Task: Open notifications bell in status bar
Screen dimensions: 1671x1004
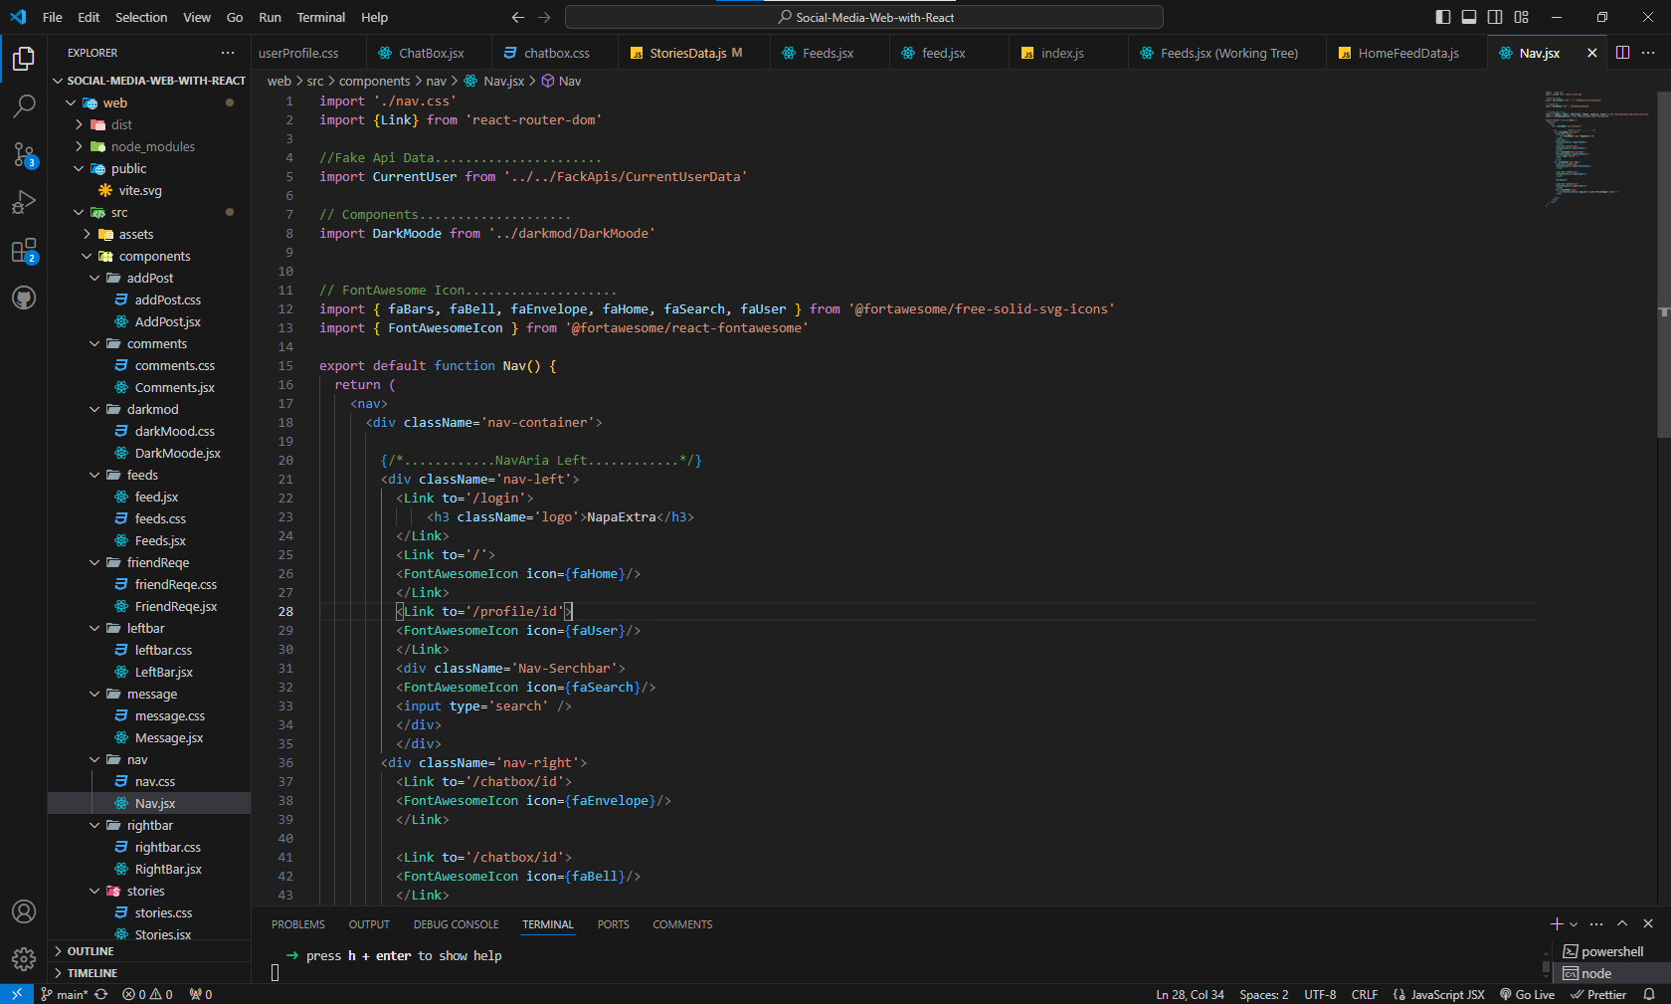Action: point(1649,994)
